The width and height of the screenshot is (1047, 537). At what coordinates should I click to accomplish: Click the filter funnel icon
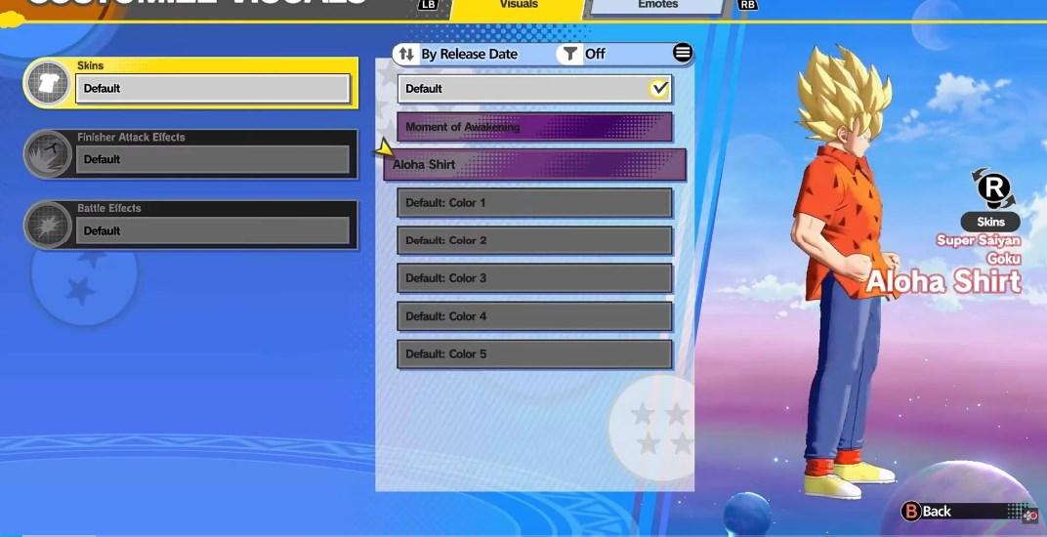pyautogui.click(x=569, y=54)
